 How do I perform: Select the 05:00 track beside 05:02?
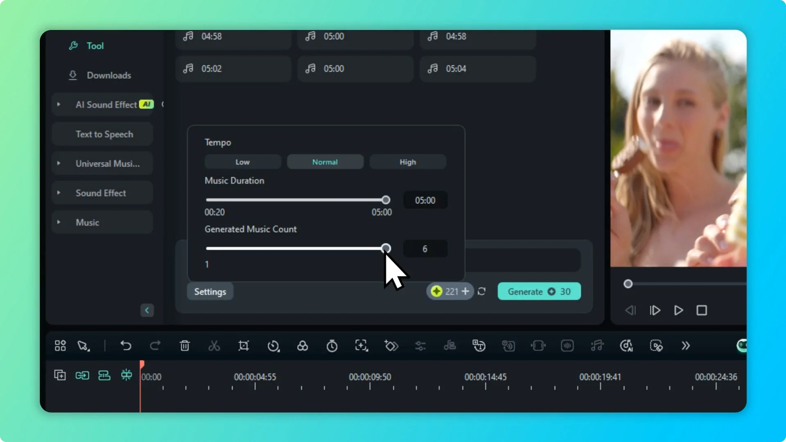[355, 69]
